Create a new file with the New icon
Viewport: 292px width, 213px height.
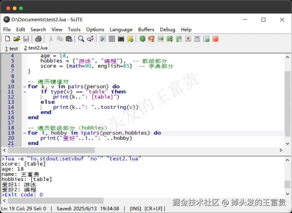click(7, 38)
